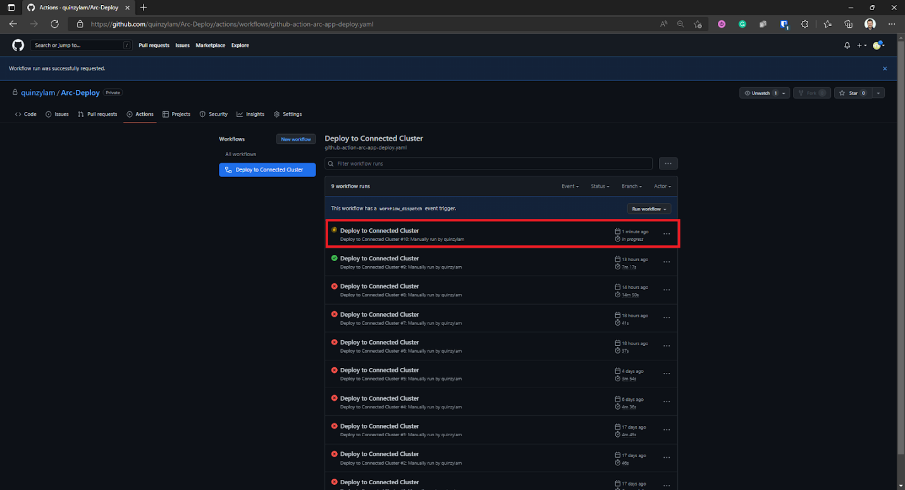This screenshot has height=490, width=905.
Task: Open the three-dot menu for run #4
Action: point(667,402)
